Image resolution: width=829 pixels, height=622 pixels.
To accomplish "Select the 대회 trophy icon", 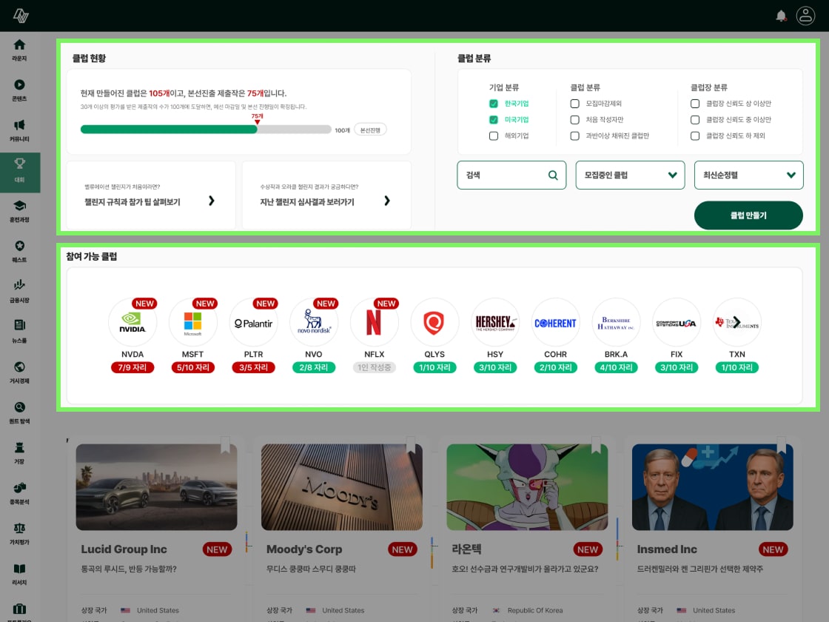I will (x=19, y=164).
